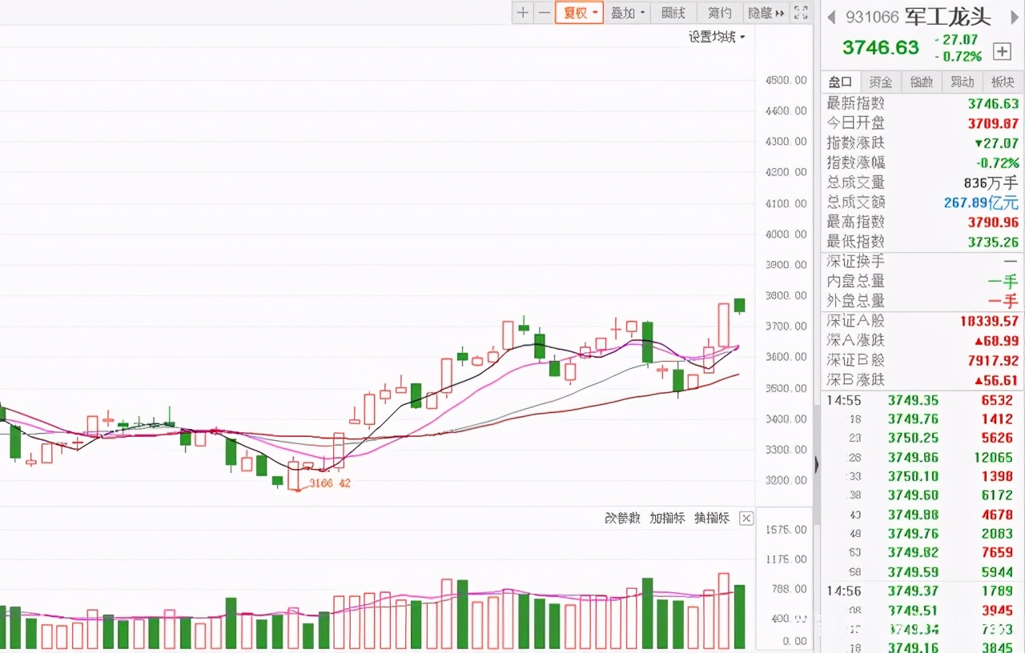This screenshot has width=1025, height=653.
Task: Select the 深证A股 row
Action: [x=922, y=321]
